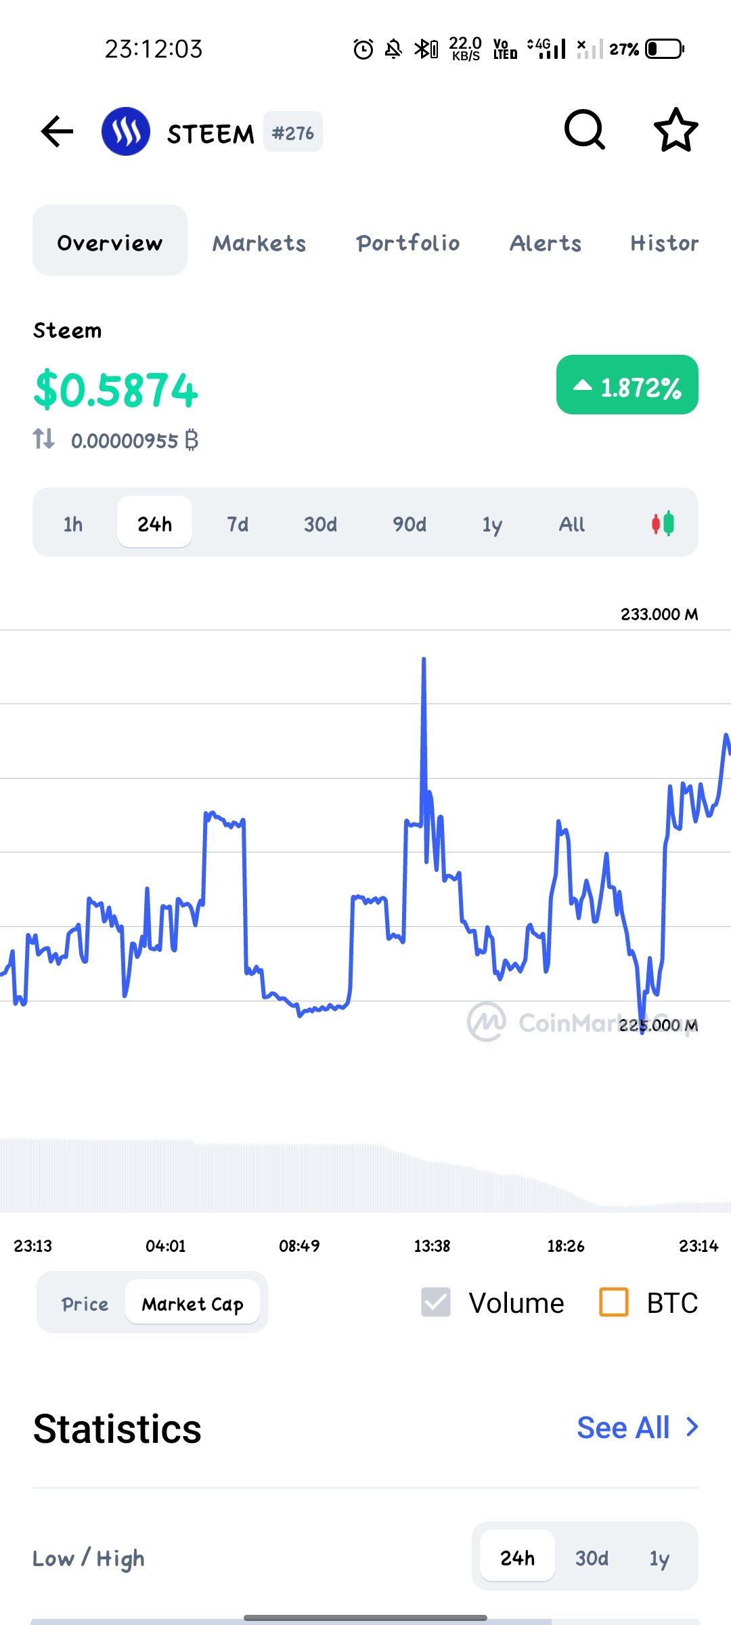Tap the 1.872% change badge
The width and height of the screenshot is (731, 1625).
click(627, 385)
